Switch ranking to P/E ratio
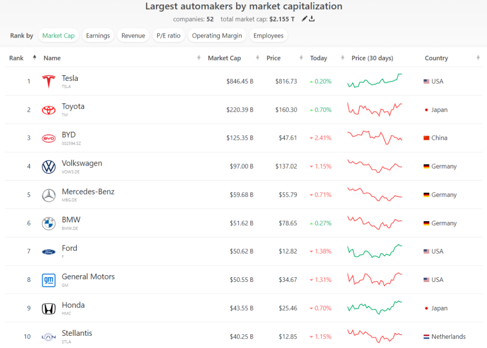 [168, 36]
